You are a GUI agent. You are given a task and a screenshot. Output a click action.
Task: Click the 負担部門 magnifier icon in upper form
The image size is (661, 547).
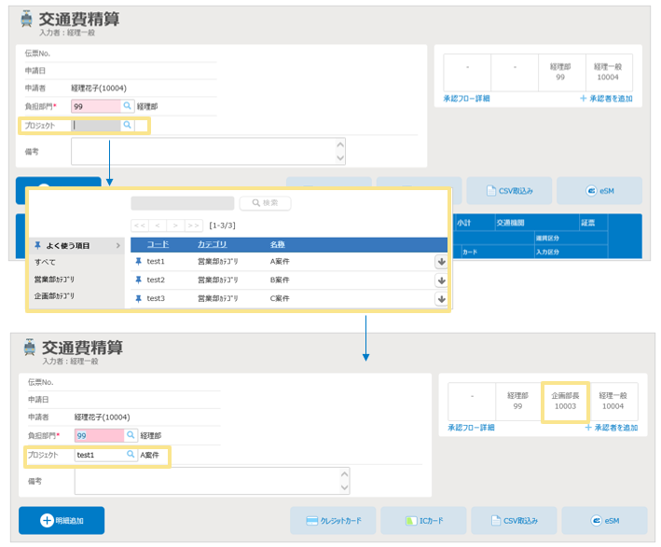coord(128,106)
